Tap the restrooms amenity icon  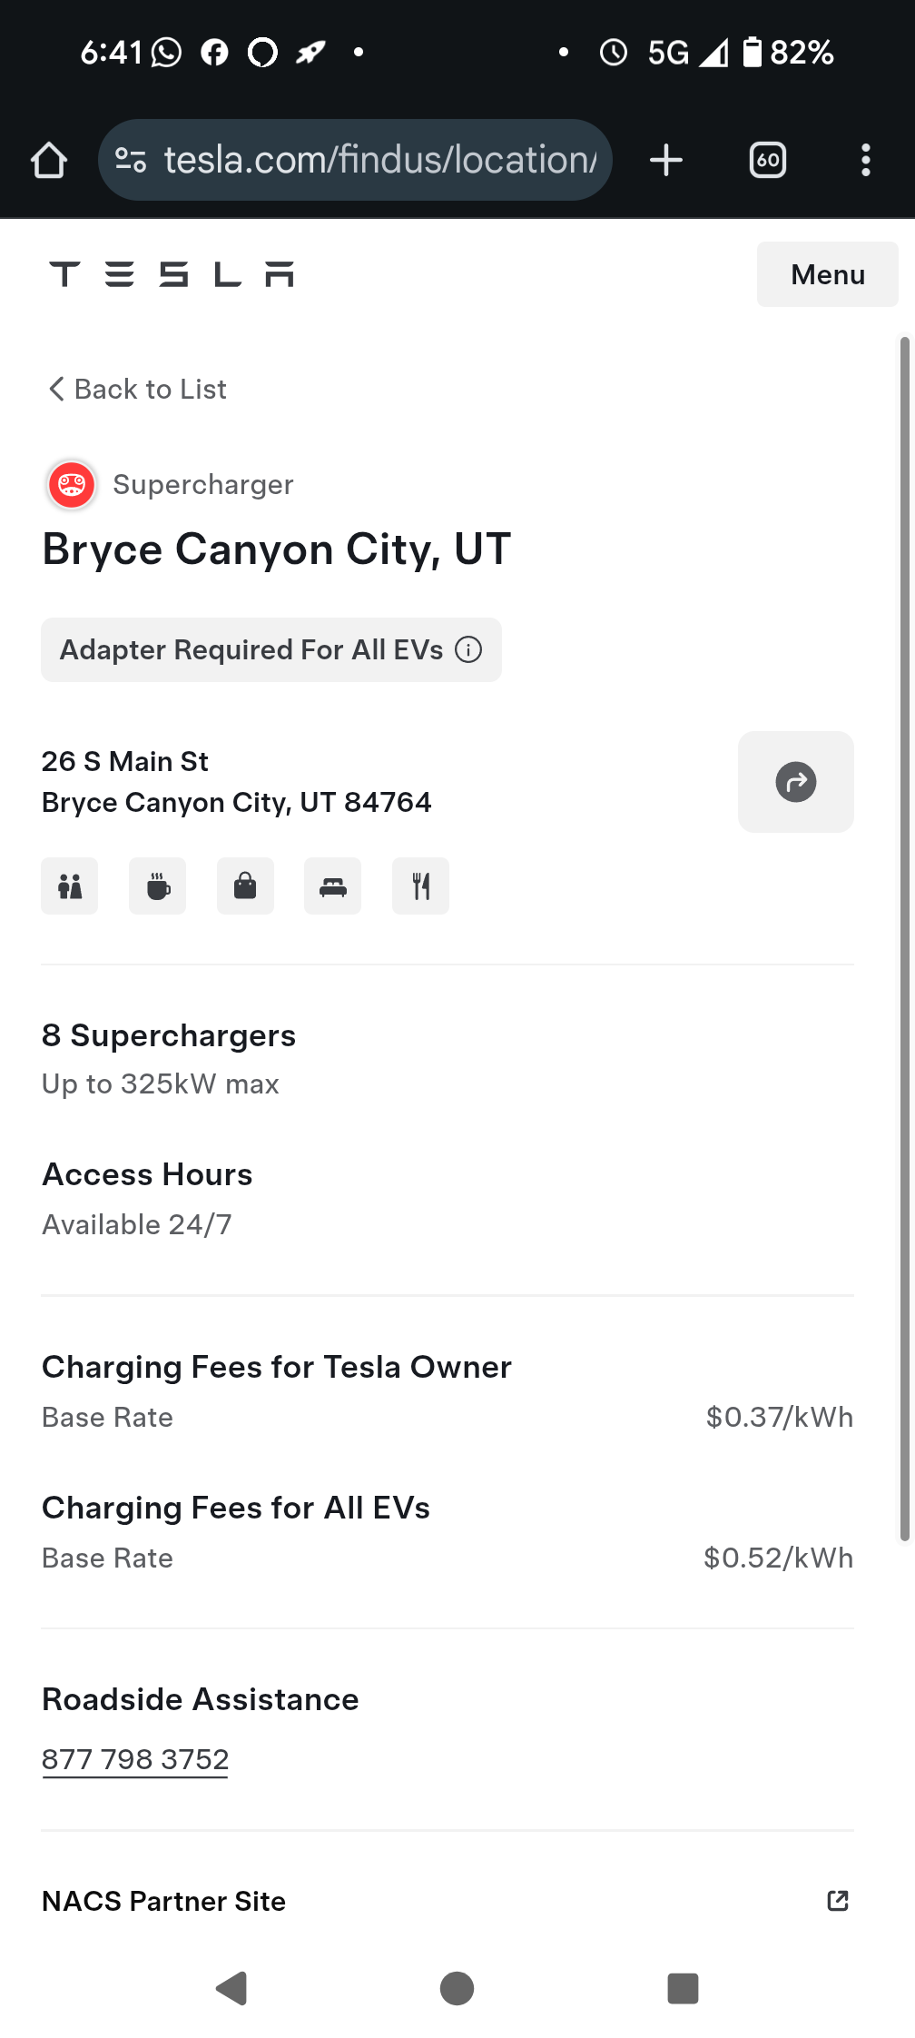(x=70, y=885)
